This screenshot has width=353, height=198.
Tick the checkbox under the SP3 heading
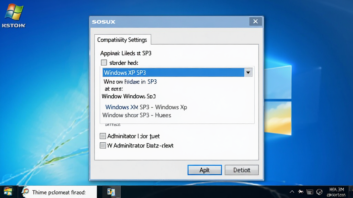tap(104, 63)
